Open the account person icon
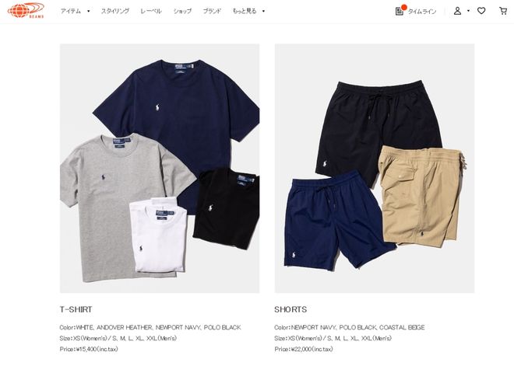 coord(457,11)
